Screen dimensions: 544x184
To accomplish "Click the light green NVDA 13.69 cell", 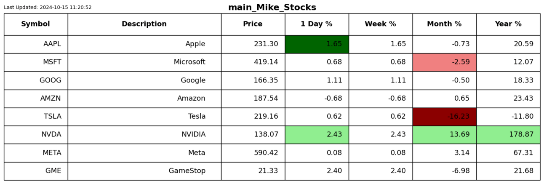I will coord(445,135).
